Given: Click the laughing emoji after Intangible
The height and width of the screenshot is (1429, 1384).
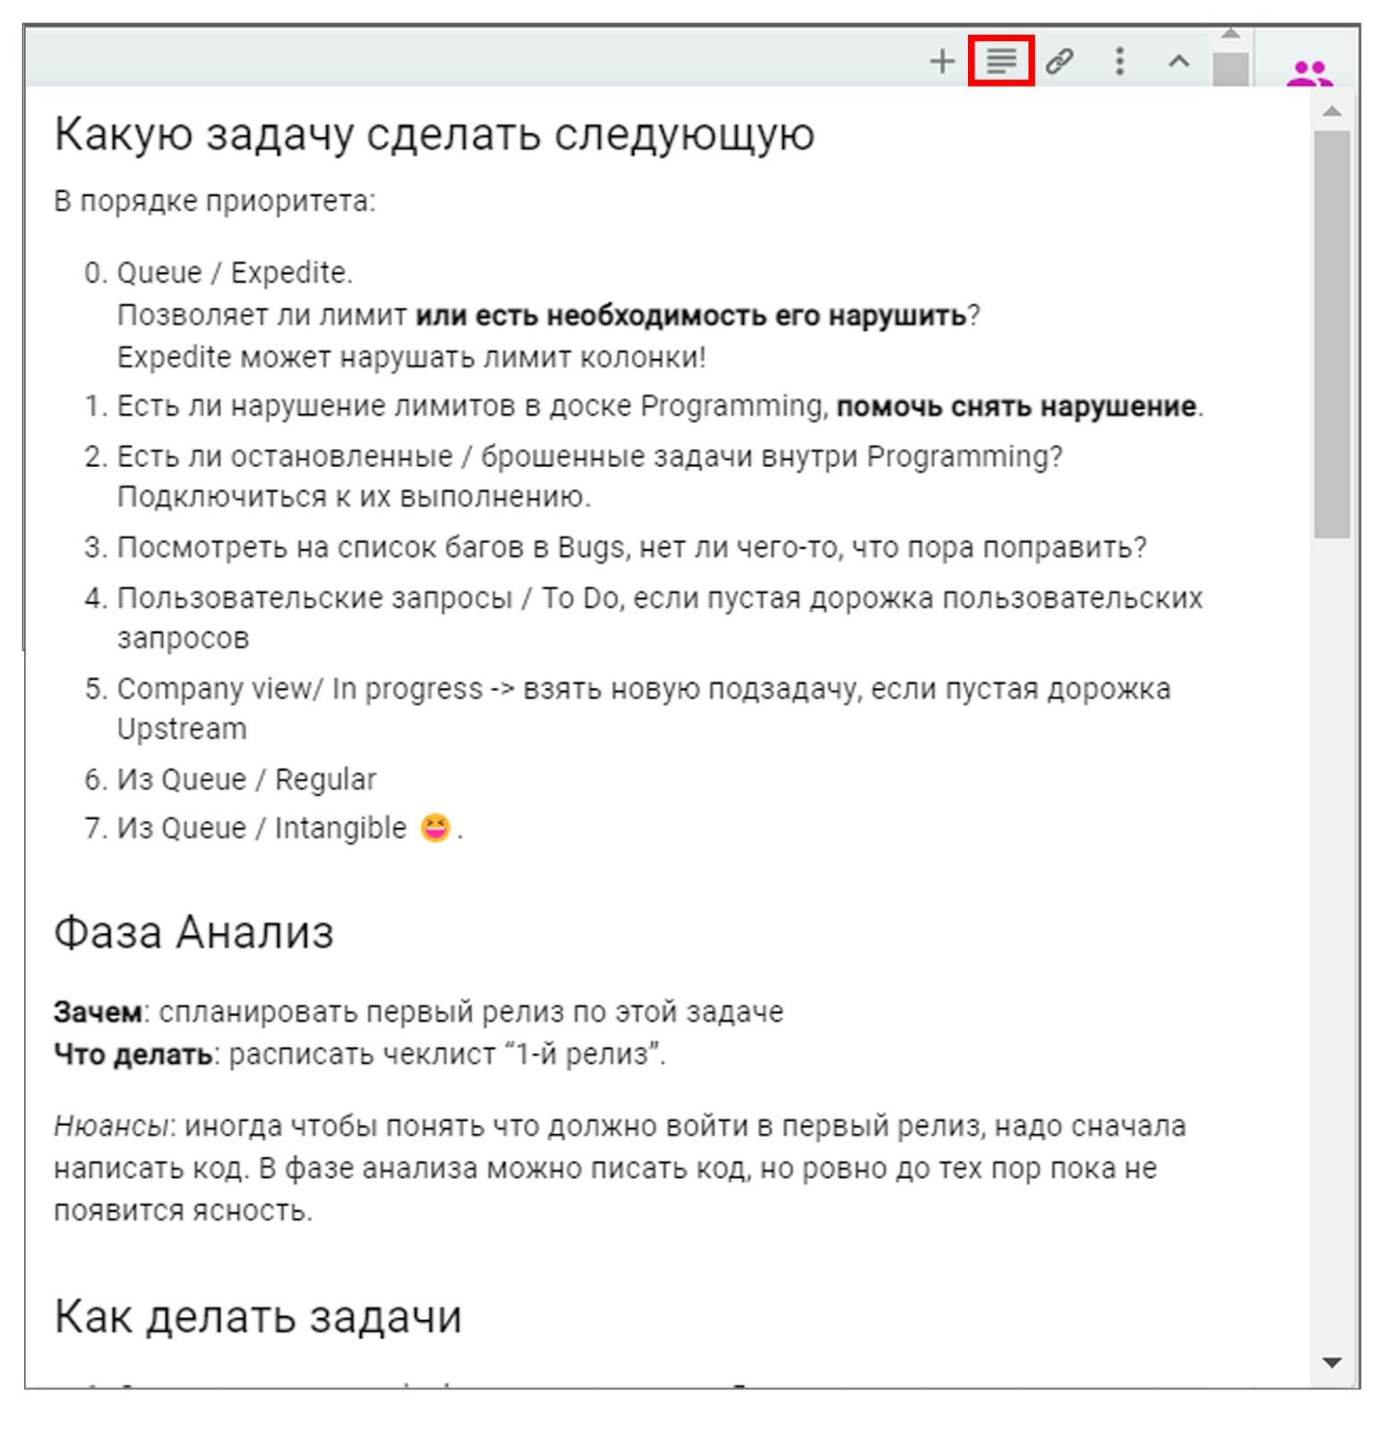Looking at the screenshot, I should pos(435,828).
